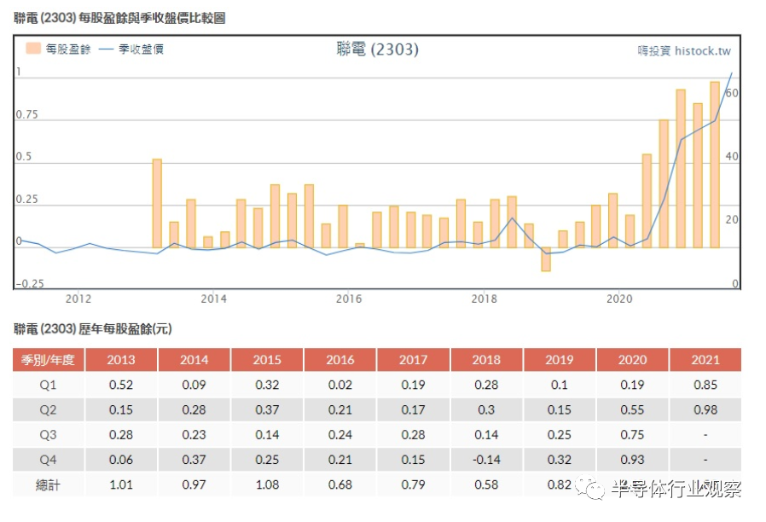Click the chart title 聯電 (2303)
This screenshot has width=766, height=522.
coord(377,49)
